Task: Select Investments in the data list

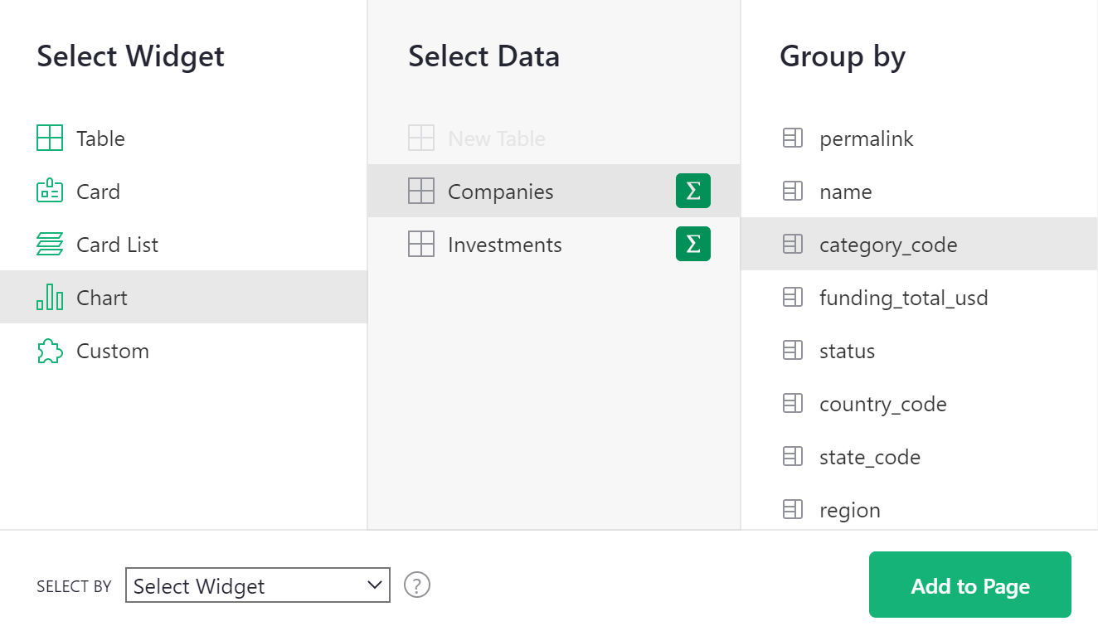Action: [504, 245]
